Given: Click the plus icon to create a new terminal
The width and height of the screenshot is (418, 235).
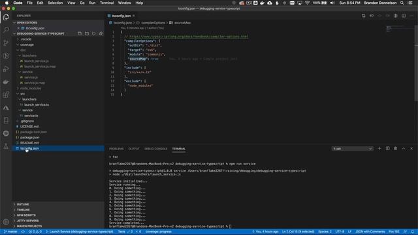Looking at the screenshot, I should click(379, 148).
